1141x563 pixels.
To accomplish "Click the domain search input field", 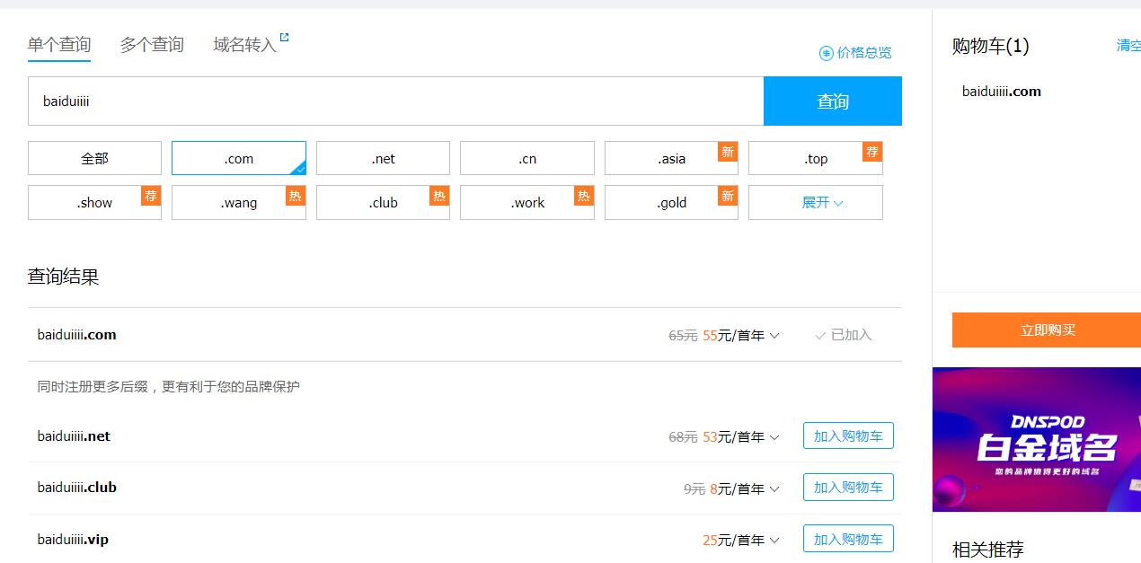I will coord(395,101).
